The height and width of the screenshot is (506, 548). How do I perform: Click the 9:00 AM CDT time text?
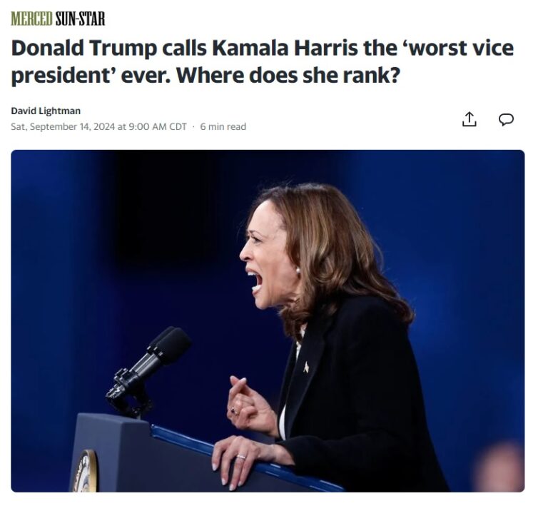coord(158,126)
